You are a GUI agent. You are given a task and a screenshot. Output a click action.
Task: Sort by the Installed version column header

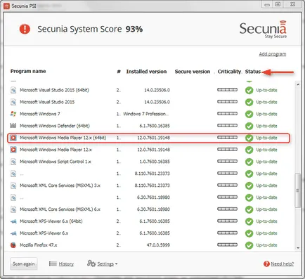[146, 72]
